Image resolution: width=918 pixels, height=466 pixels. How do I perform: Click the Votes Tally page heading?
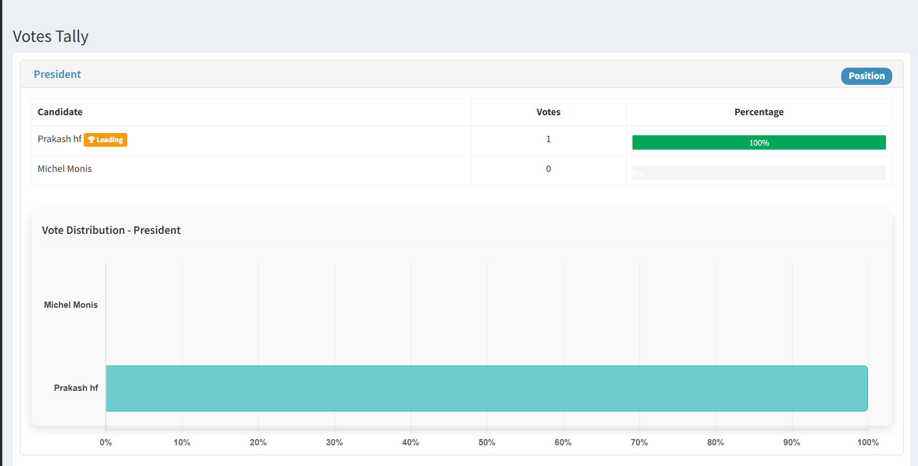(50, 37)
